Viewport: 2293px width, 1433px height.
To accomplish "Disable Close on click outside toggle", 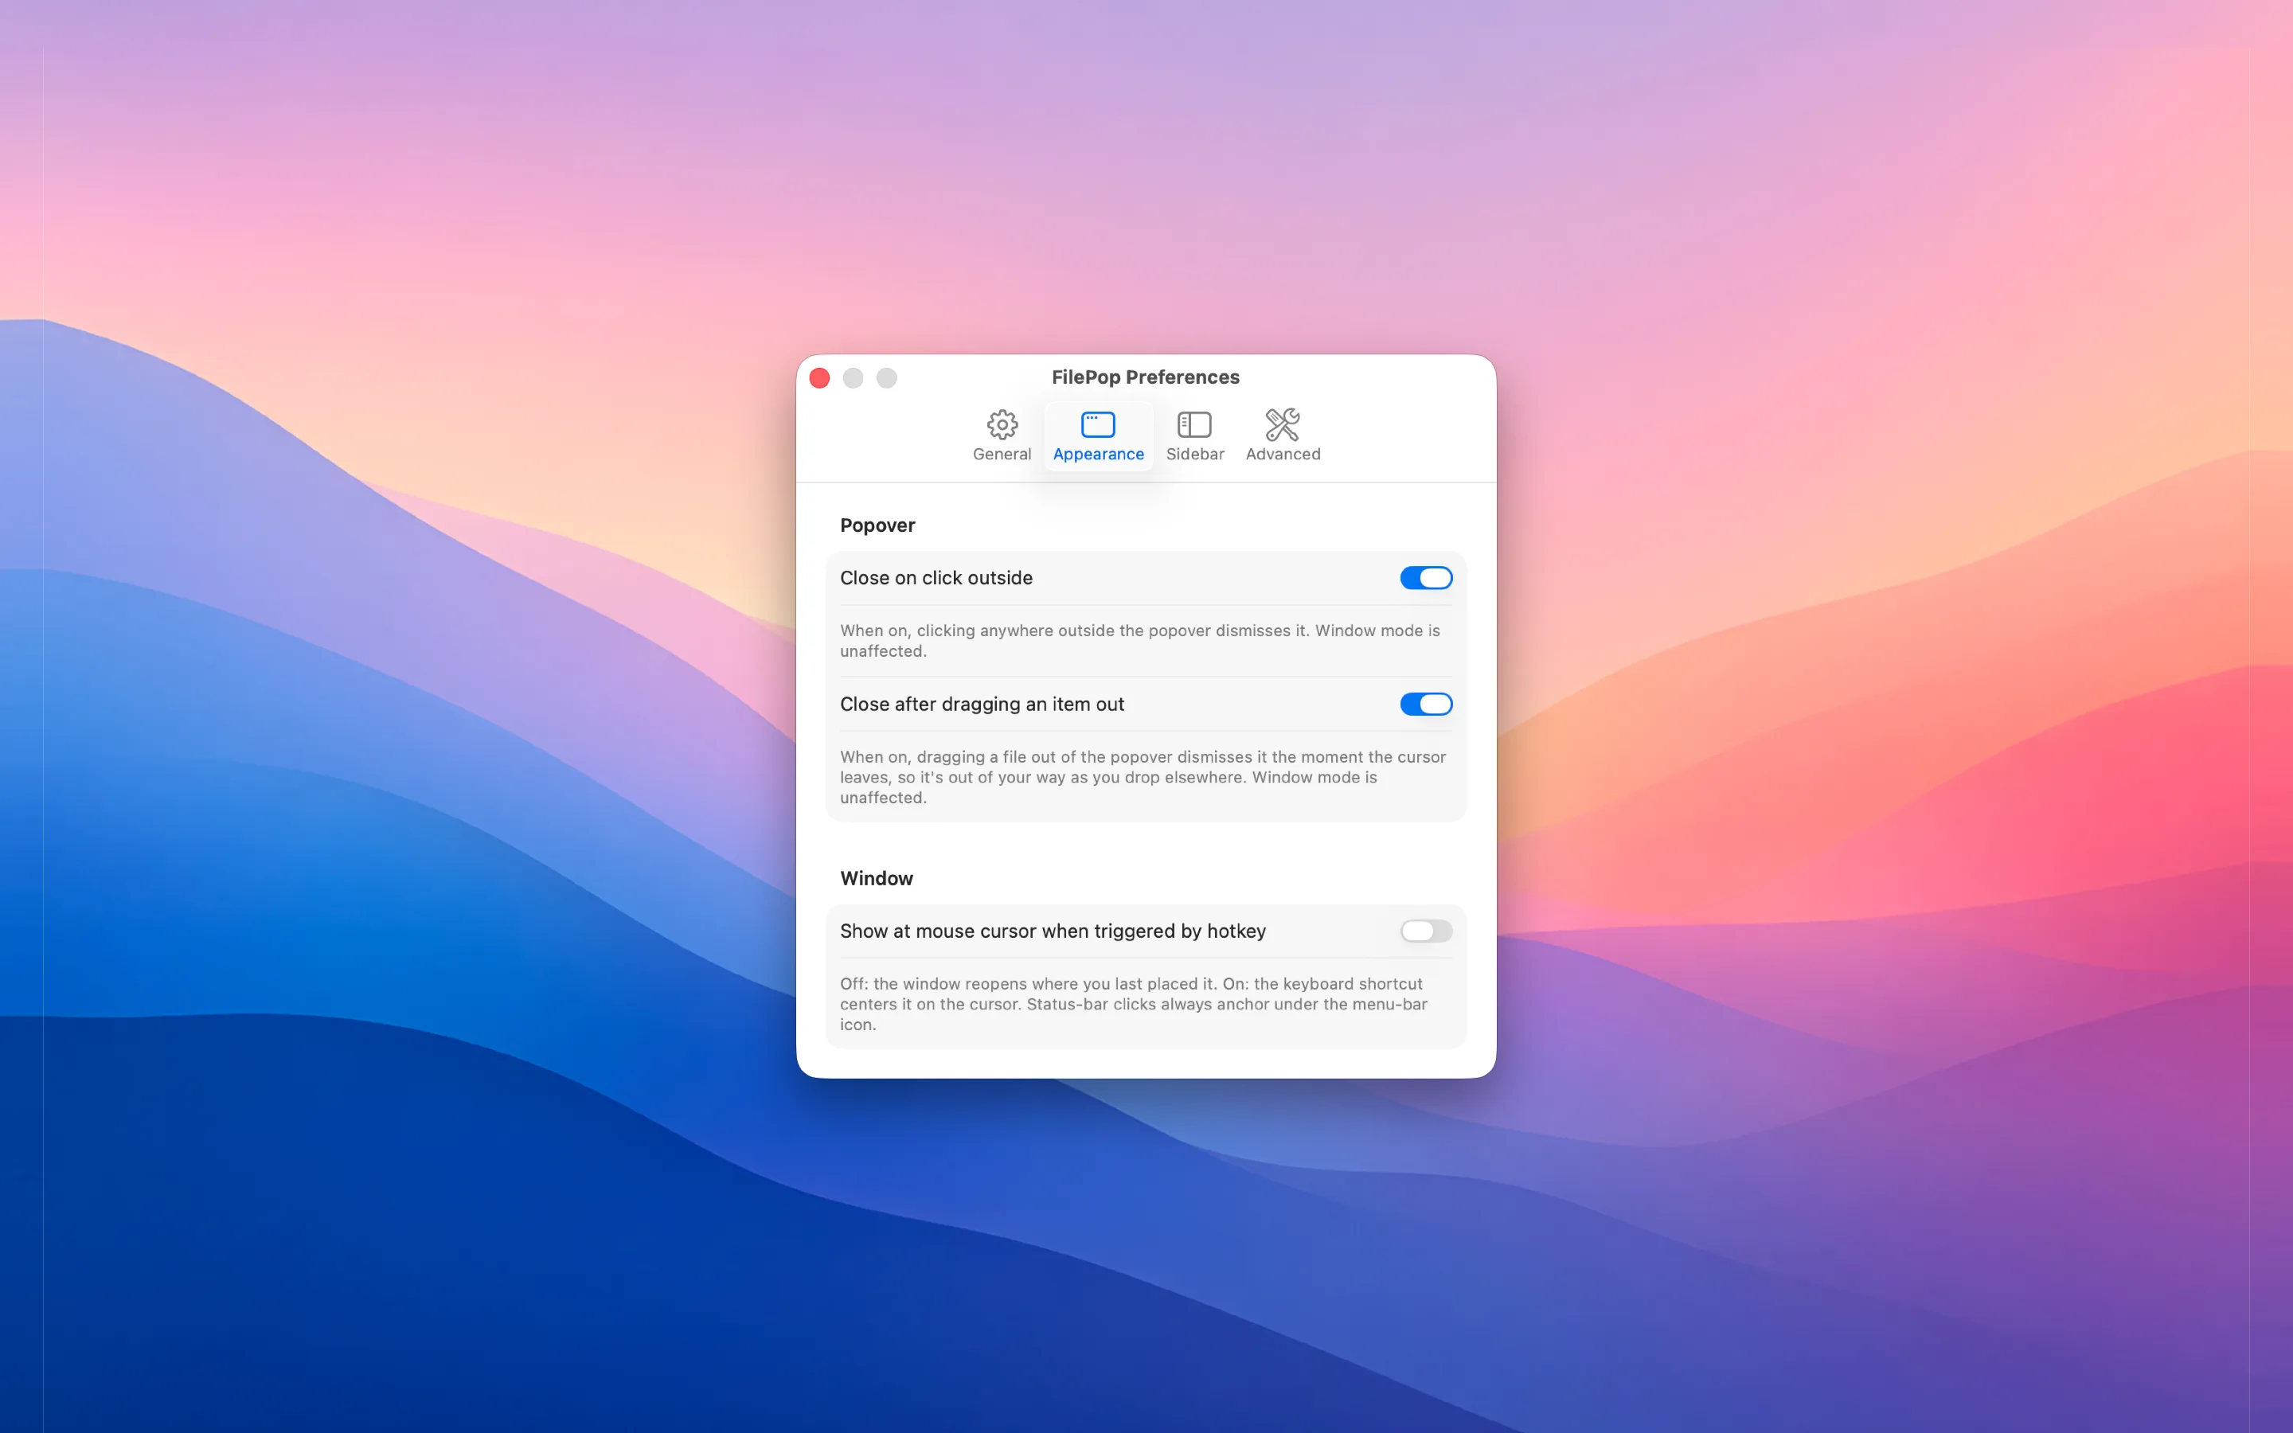I will pyautogui.click(x=1425, y=578).
